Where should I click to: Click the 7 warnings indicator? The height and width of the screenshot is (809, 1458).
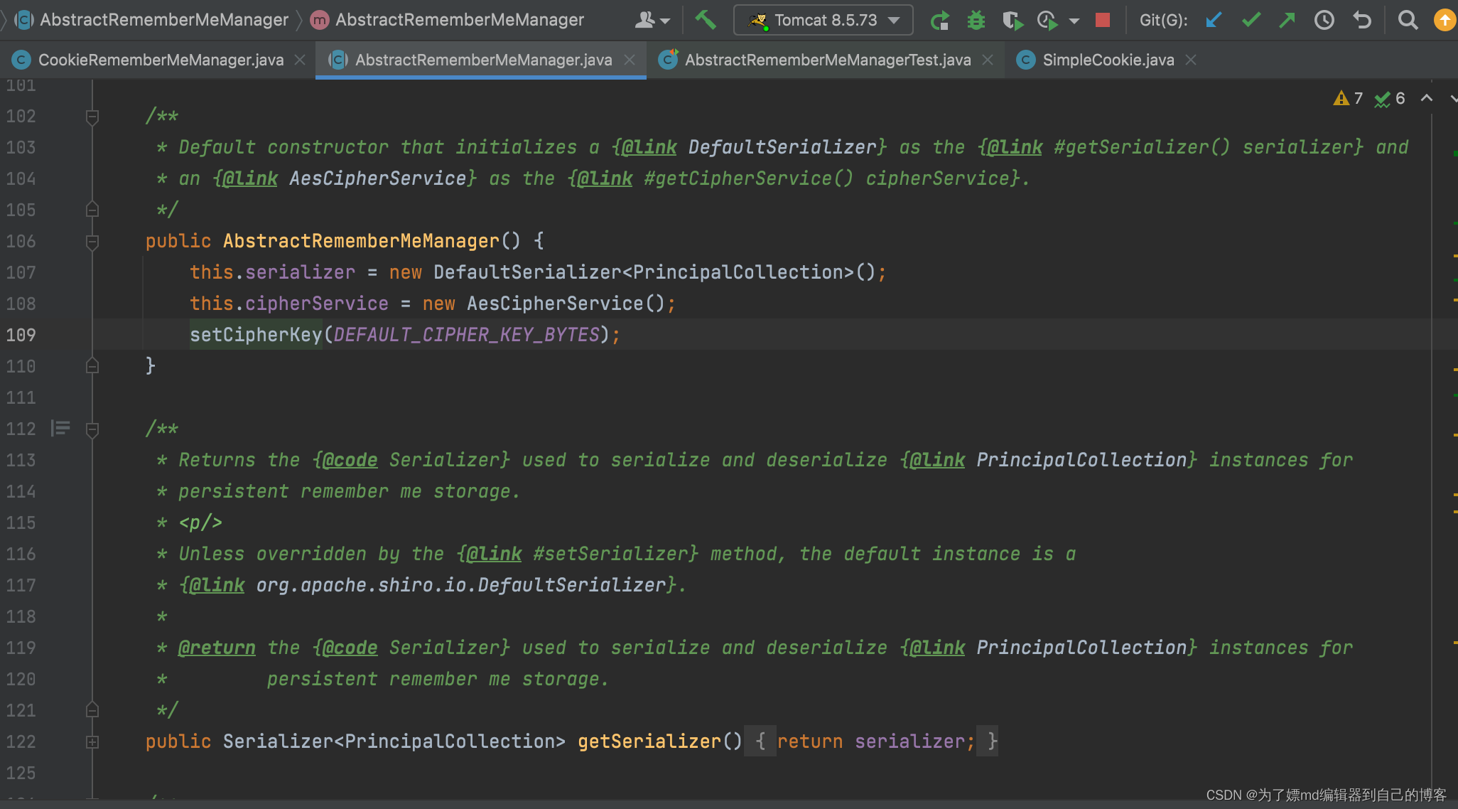click(1348, 98)
